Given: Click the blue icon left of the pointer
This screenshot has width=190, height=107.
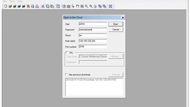Looking at the screenshot, I should pos(69,6).
